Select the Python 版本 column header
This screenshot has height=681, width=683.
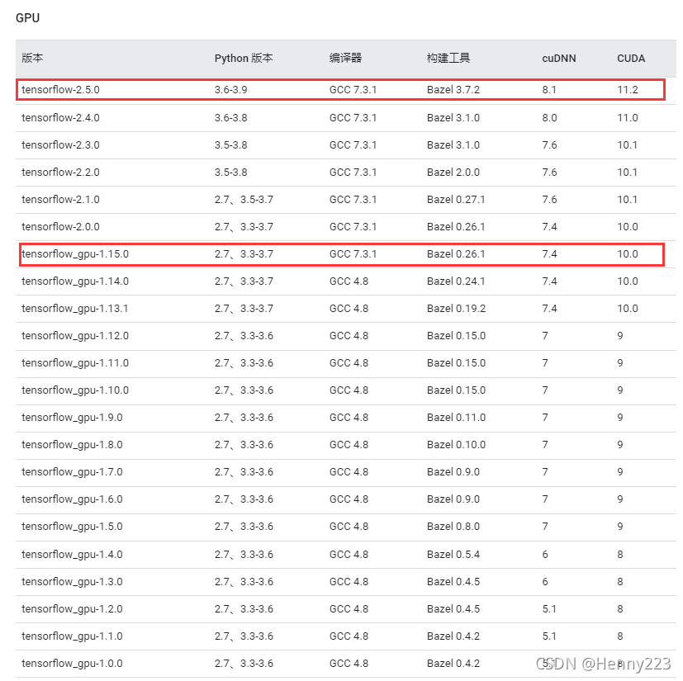(x=244, y=58)
